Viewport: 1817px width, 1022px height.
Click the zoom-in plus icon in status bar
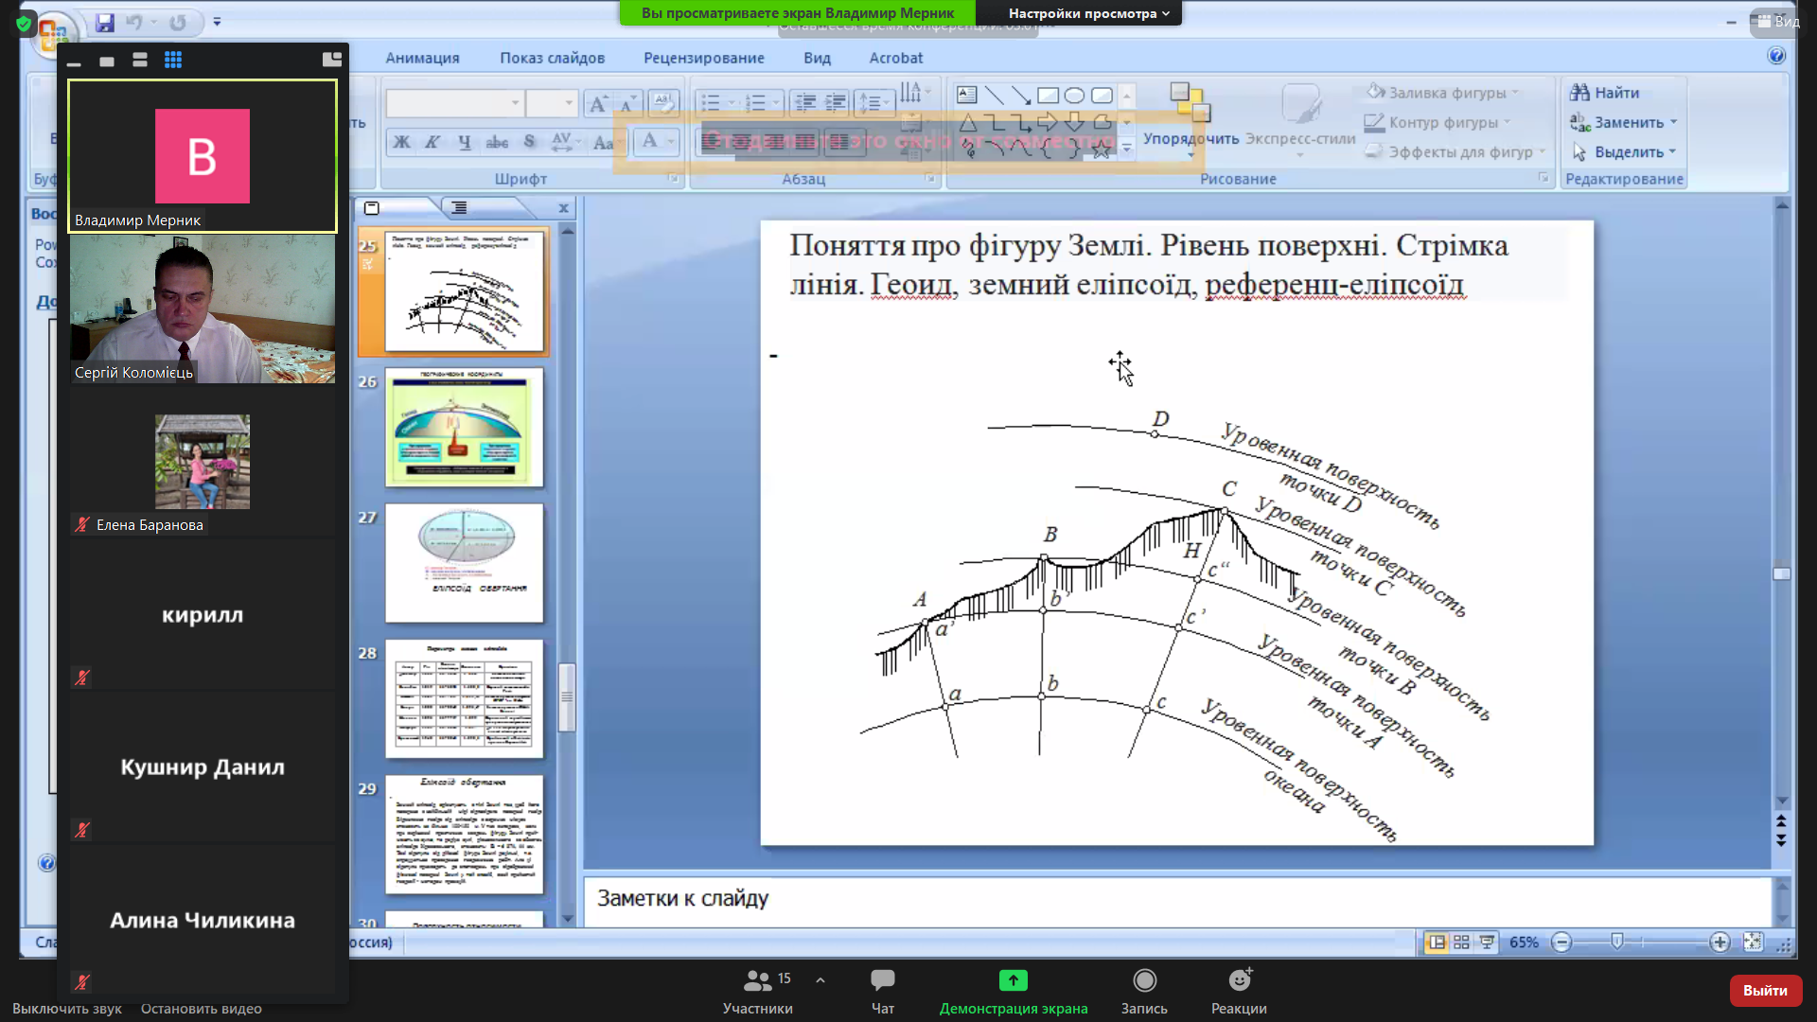tap(1720, 943)
